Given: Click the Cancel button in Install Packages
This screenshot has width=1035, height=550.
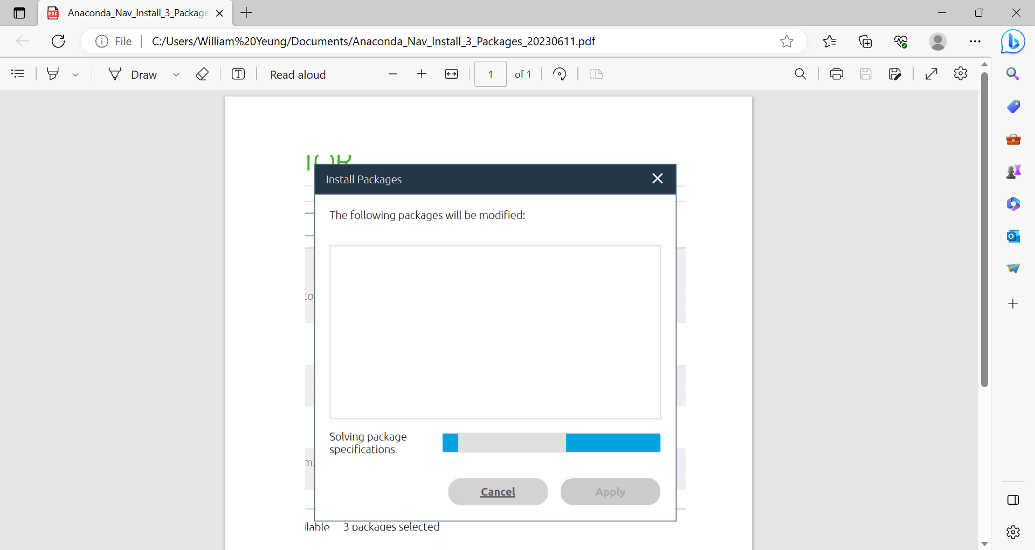Looking at the screenshot, I should pyautogui.click(x=498, y=492).
